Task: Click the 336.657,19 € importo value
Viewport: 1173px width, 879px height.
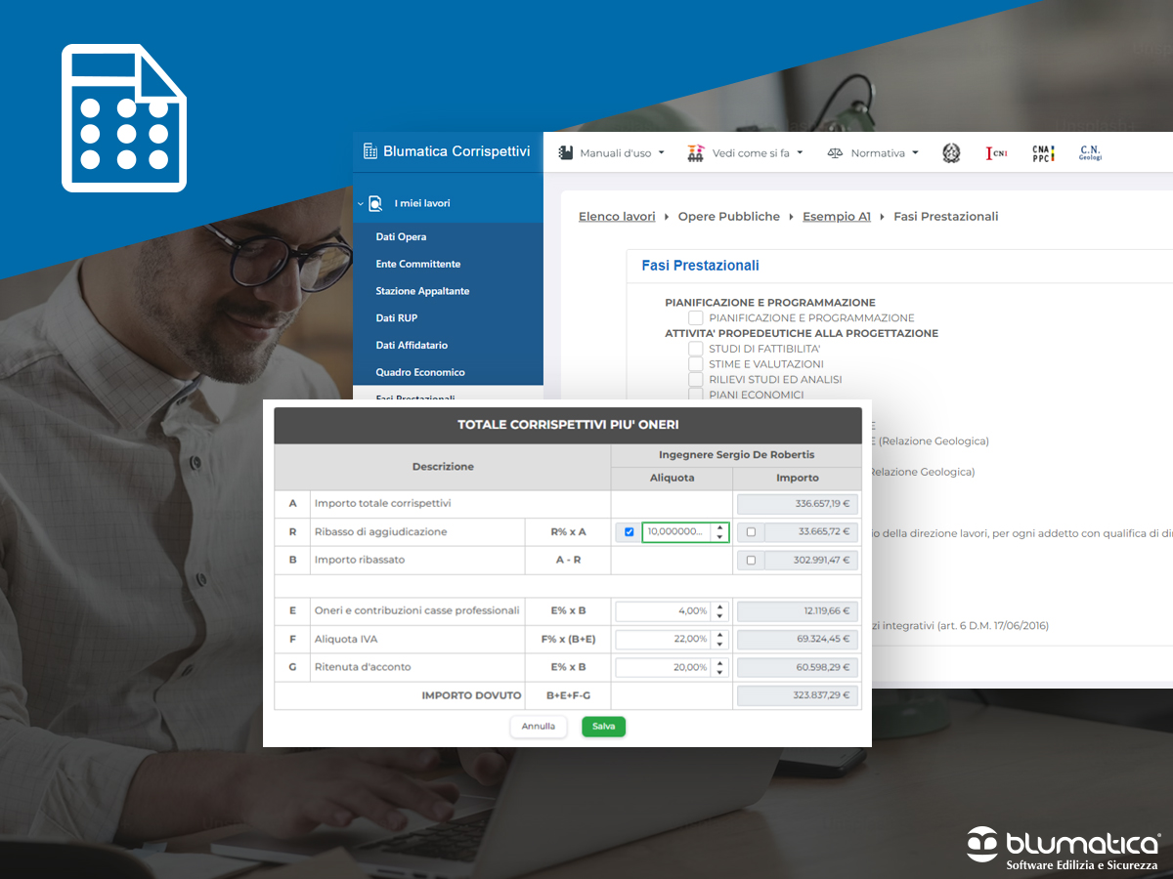Action: pyautogui.click(x=797, y=504)
